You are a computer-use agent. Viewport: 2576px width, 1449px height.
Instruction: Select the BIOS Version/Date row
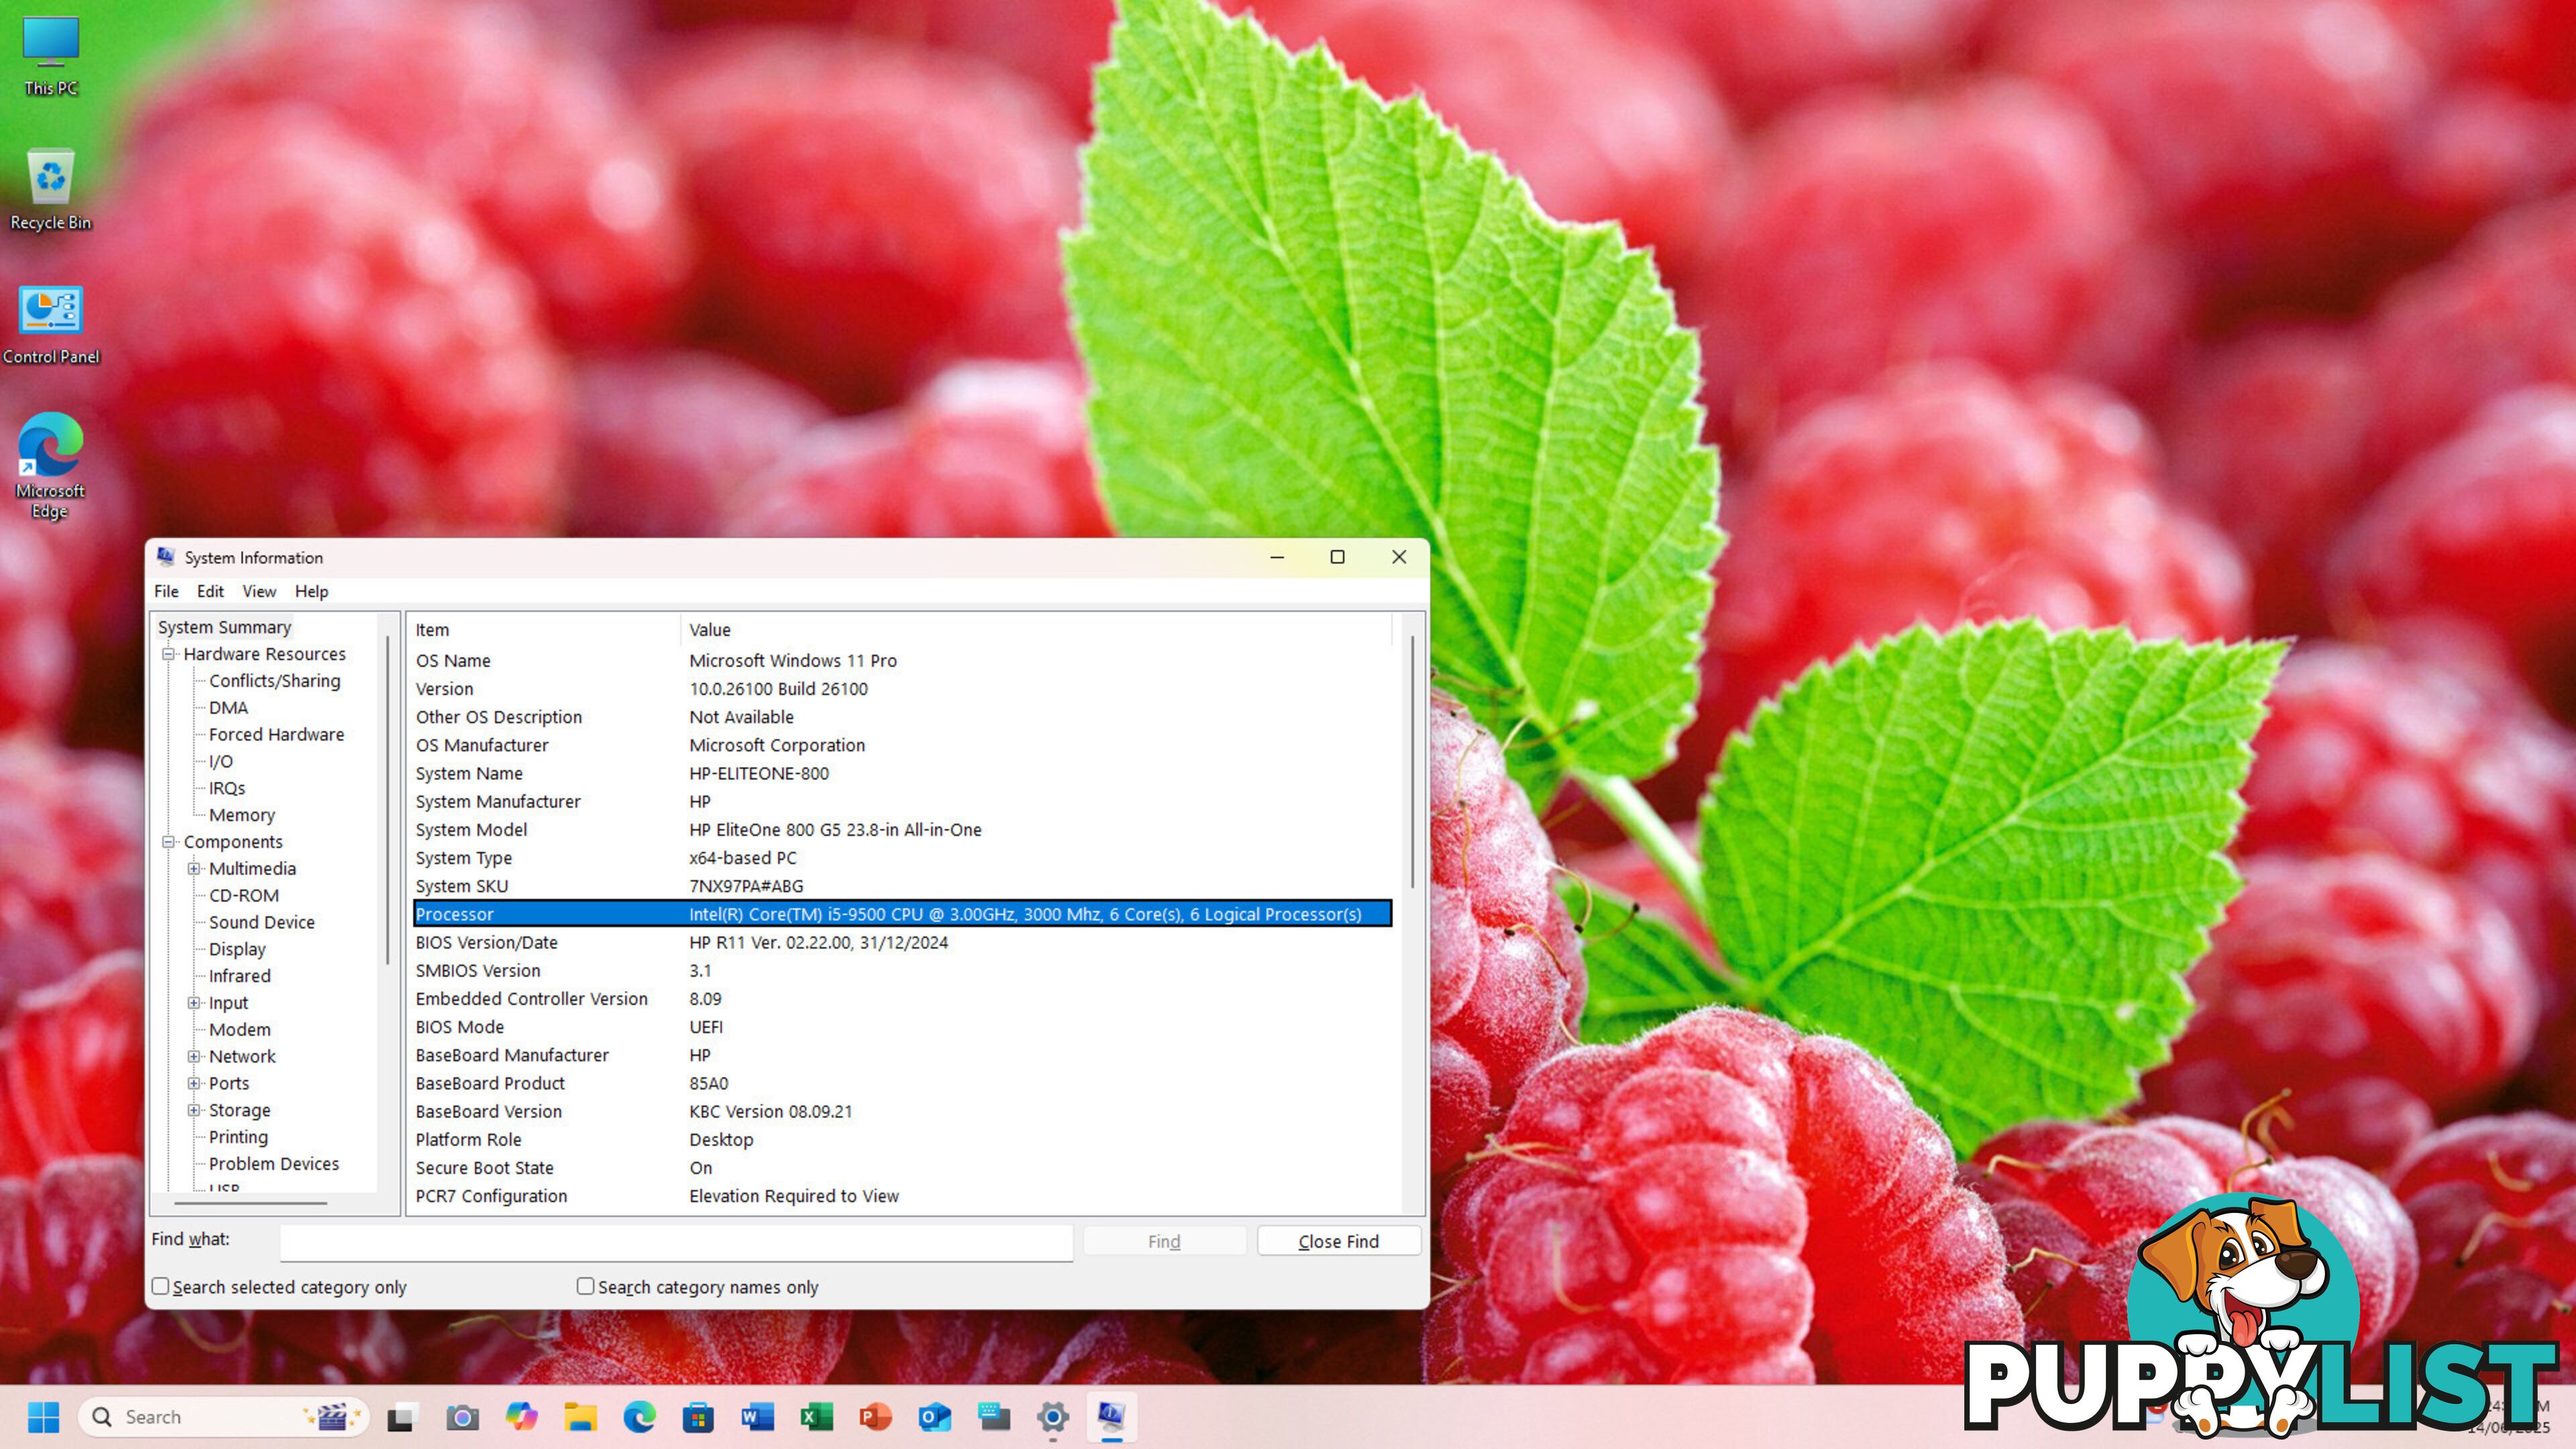tap(902, 942)
